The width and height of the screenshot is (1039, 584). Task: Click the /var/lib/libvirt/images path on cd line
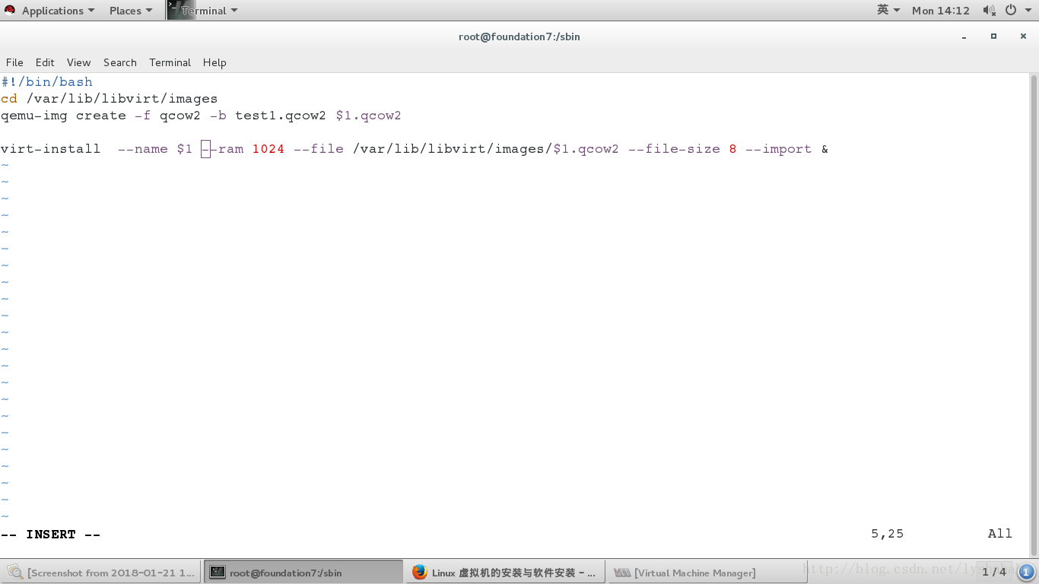pos(122,99)
